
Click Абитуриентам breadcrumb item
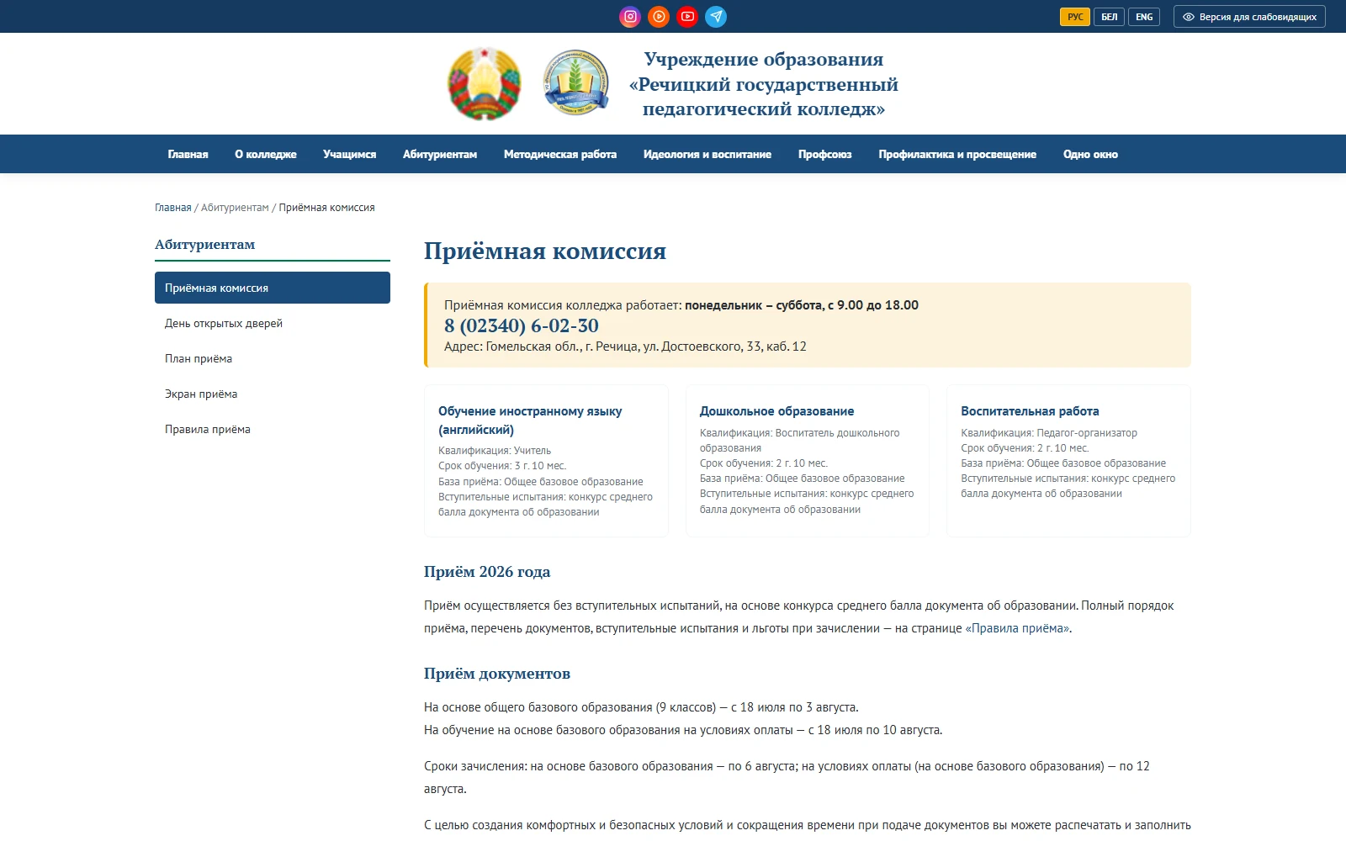[x=235, y=208]
